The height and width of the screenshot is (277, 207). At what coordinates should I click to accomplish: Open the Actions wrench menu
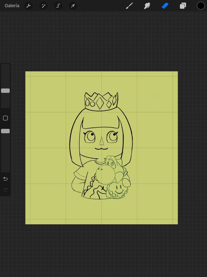click(28, 6)
